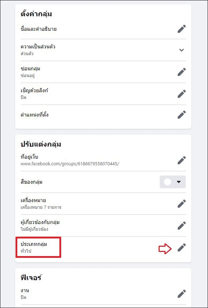Click the ฟีเจอร์ section heading
208x308 pixels.
31,277
